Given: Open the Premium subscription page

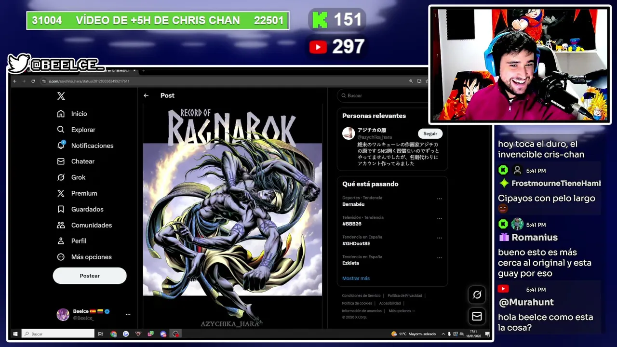Looking at the screenshot, I should click(x=77, y=193).
